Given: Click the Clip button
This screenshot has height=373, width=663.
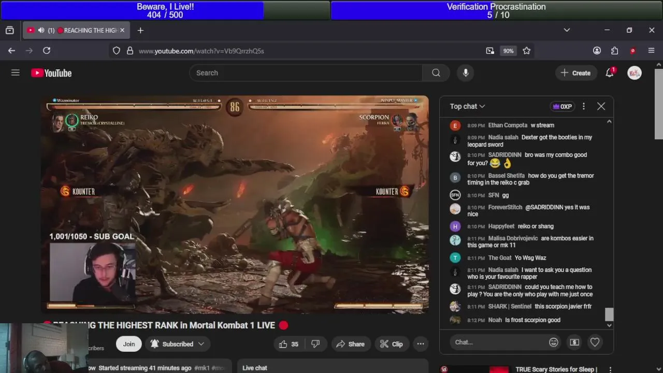Looking at the screenshot, I should 391,344.
